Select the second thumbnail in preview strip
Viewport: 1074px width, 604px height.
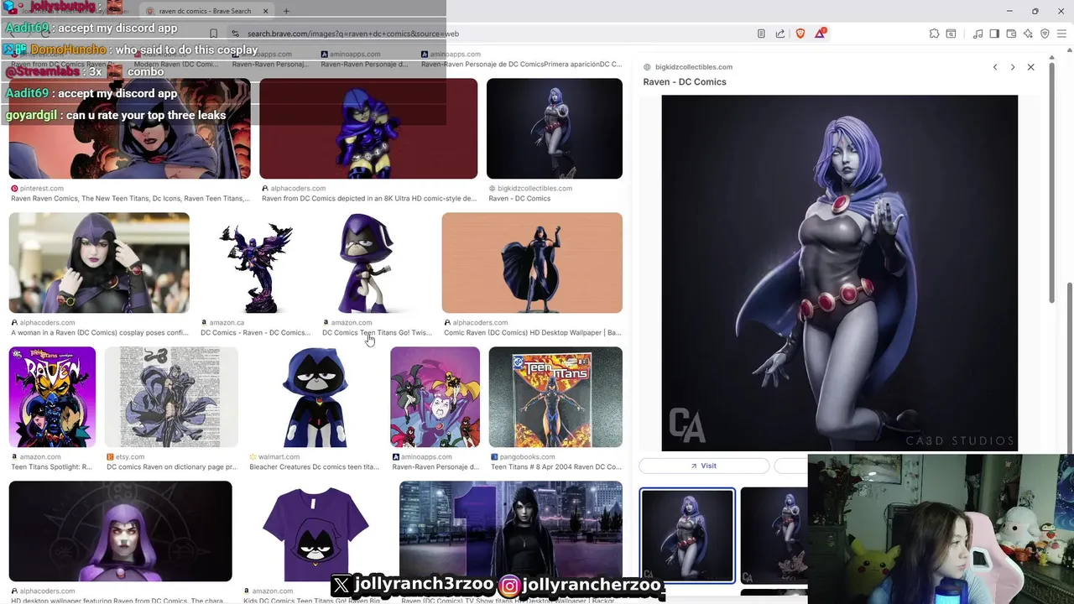click(774, 535)
